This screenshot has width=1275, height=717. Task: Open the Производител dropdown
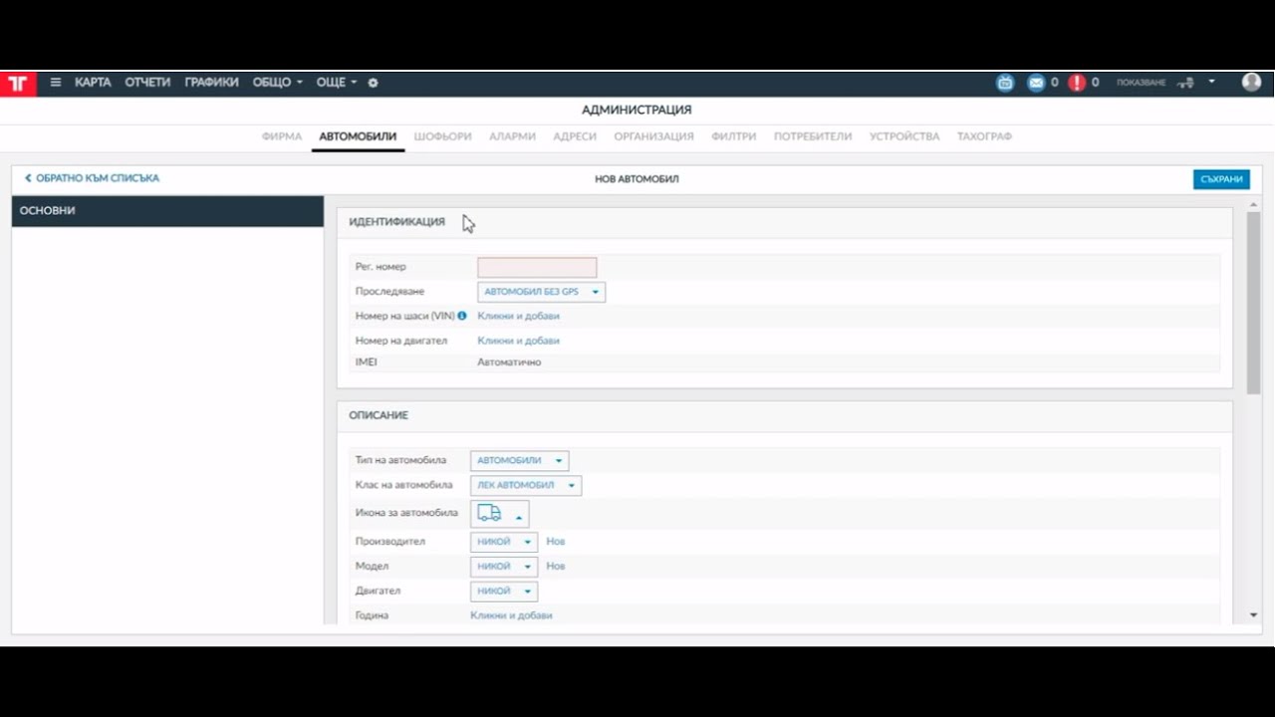click(504, 542)
